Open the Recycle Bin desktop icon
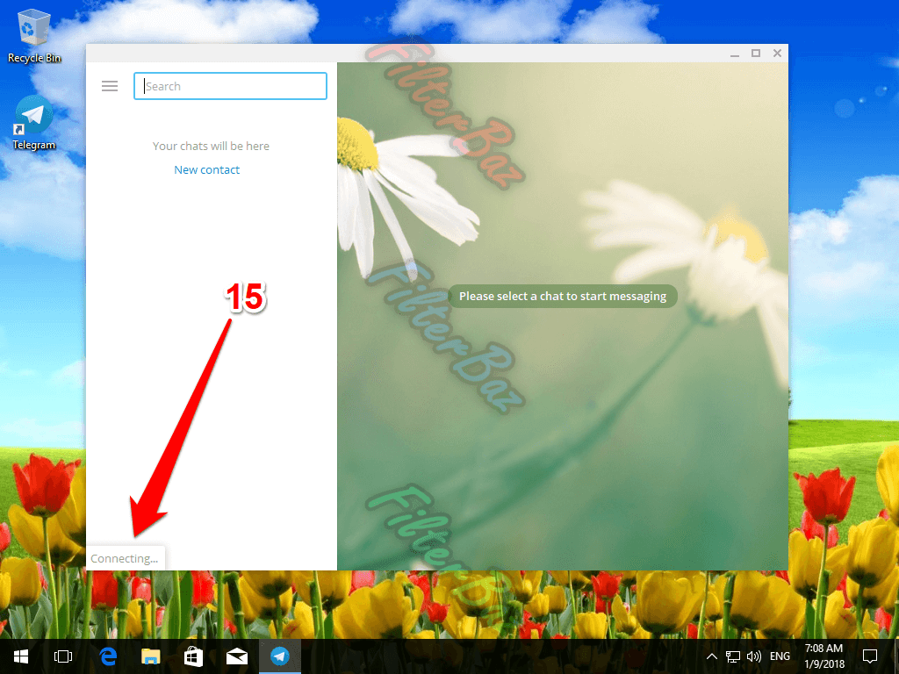This screenshot has height=674, width=899. coord(34,37)
